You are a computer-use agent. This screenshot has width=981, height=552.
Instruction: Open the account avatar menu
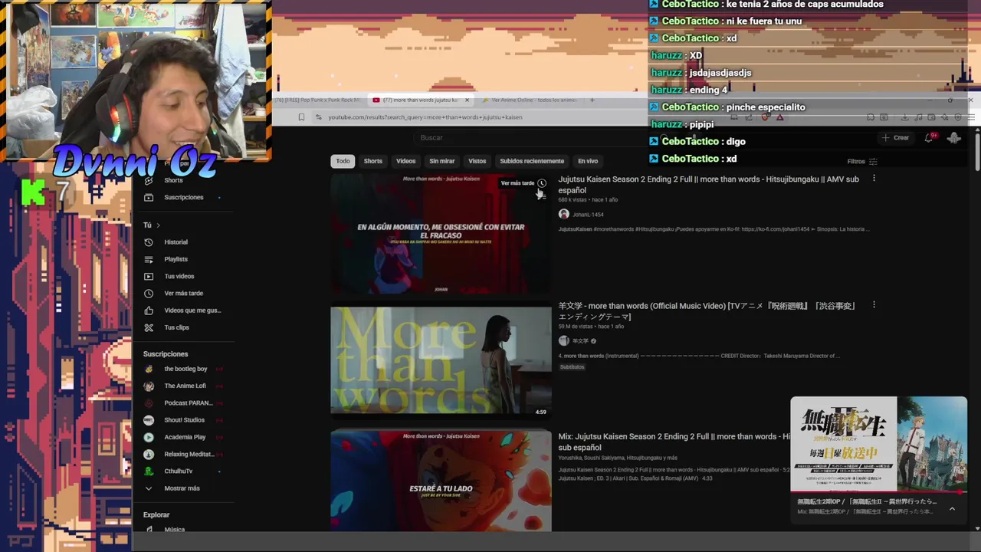(954, 138)
